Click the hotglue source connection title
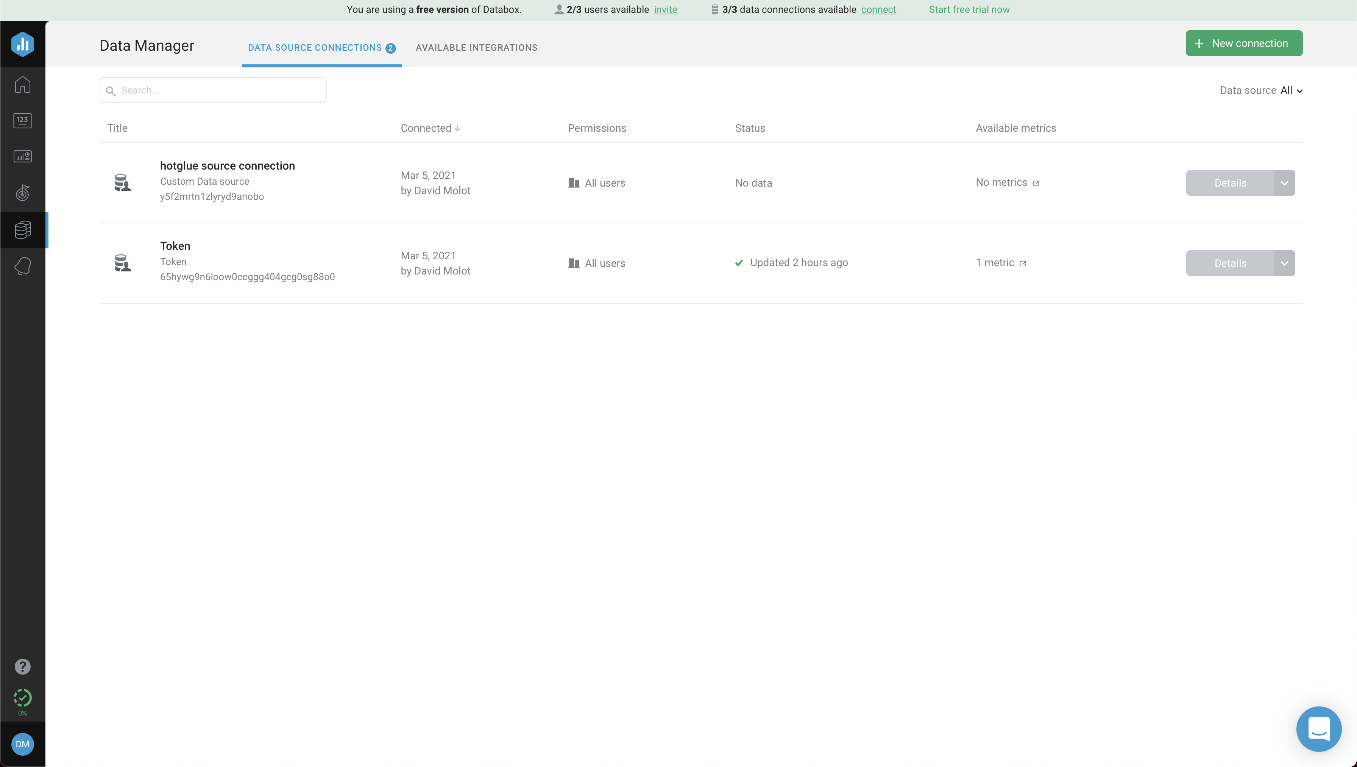 point(228,165)
